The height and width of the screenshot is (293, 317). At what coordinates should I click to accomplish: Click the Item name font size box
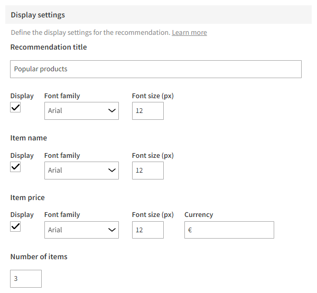[147, 171]
